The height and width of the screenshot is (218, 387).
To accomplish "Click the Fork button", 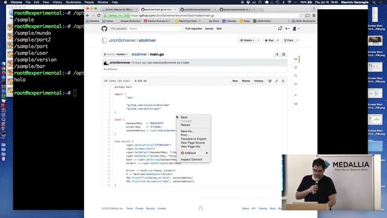I will click(288, 41).
